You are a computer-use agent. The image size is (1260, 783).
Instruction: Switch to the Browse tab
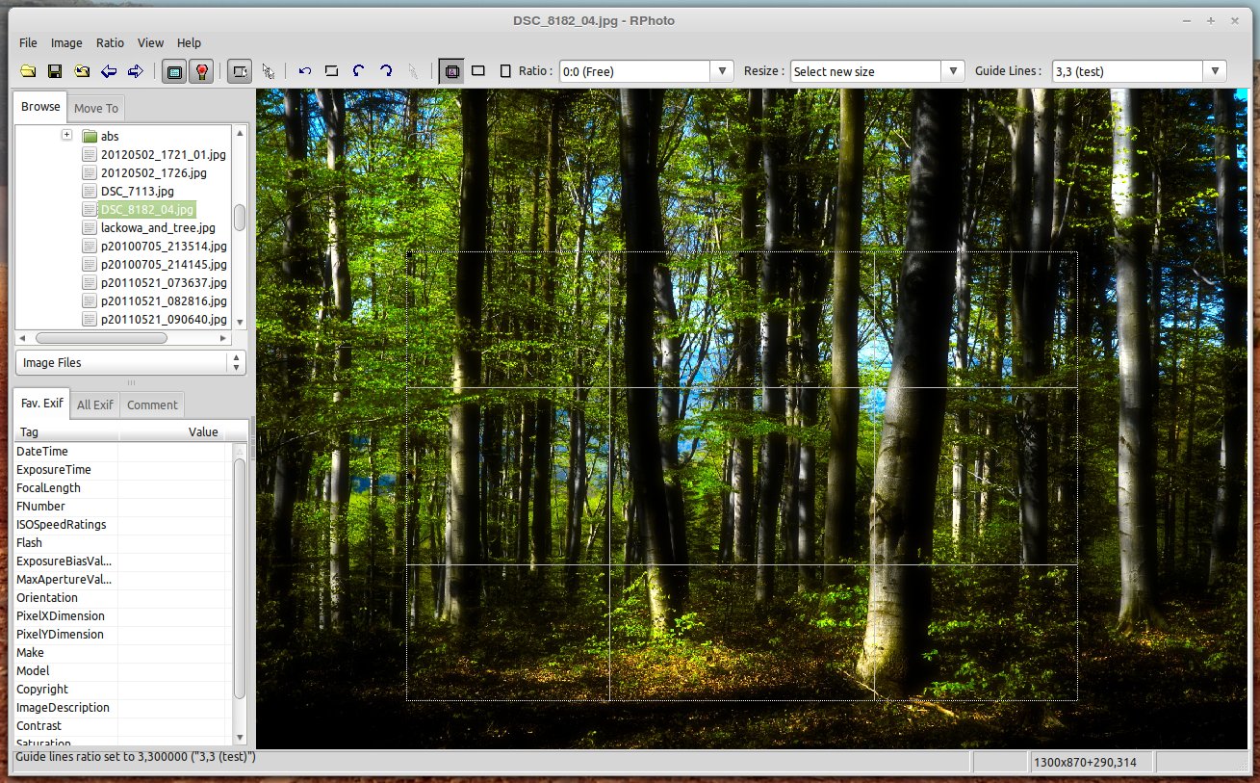40,107
